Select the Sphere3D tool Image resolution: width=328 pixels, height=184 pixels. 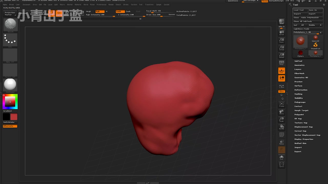click(x=315, y=39)
